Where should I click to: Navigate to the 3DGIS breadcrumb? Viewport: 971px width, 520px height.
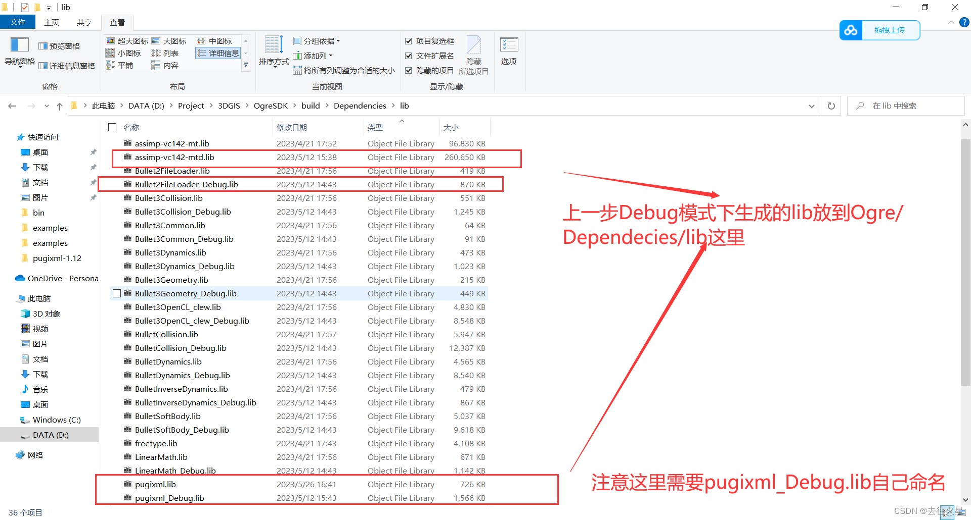[x=229, y=106]
